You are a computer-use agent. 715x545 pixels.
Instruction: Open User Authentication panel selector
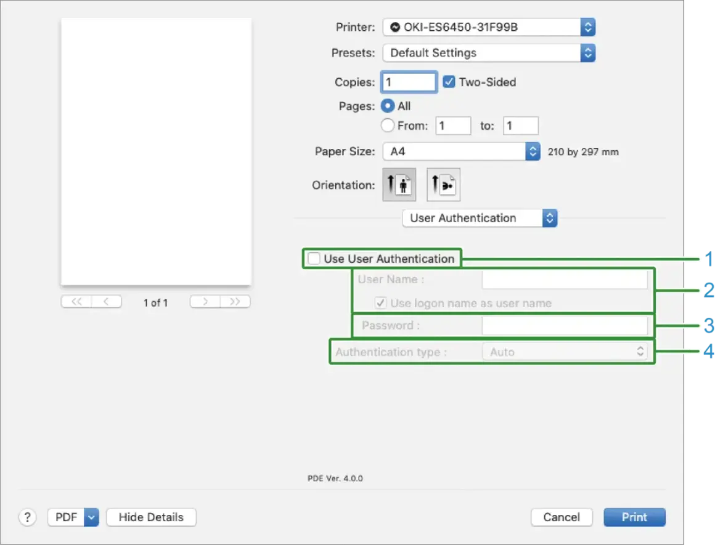point(480,218)
